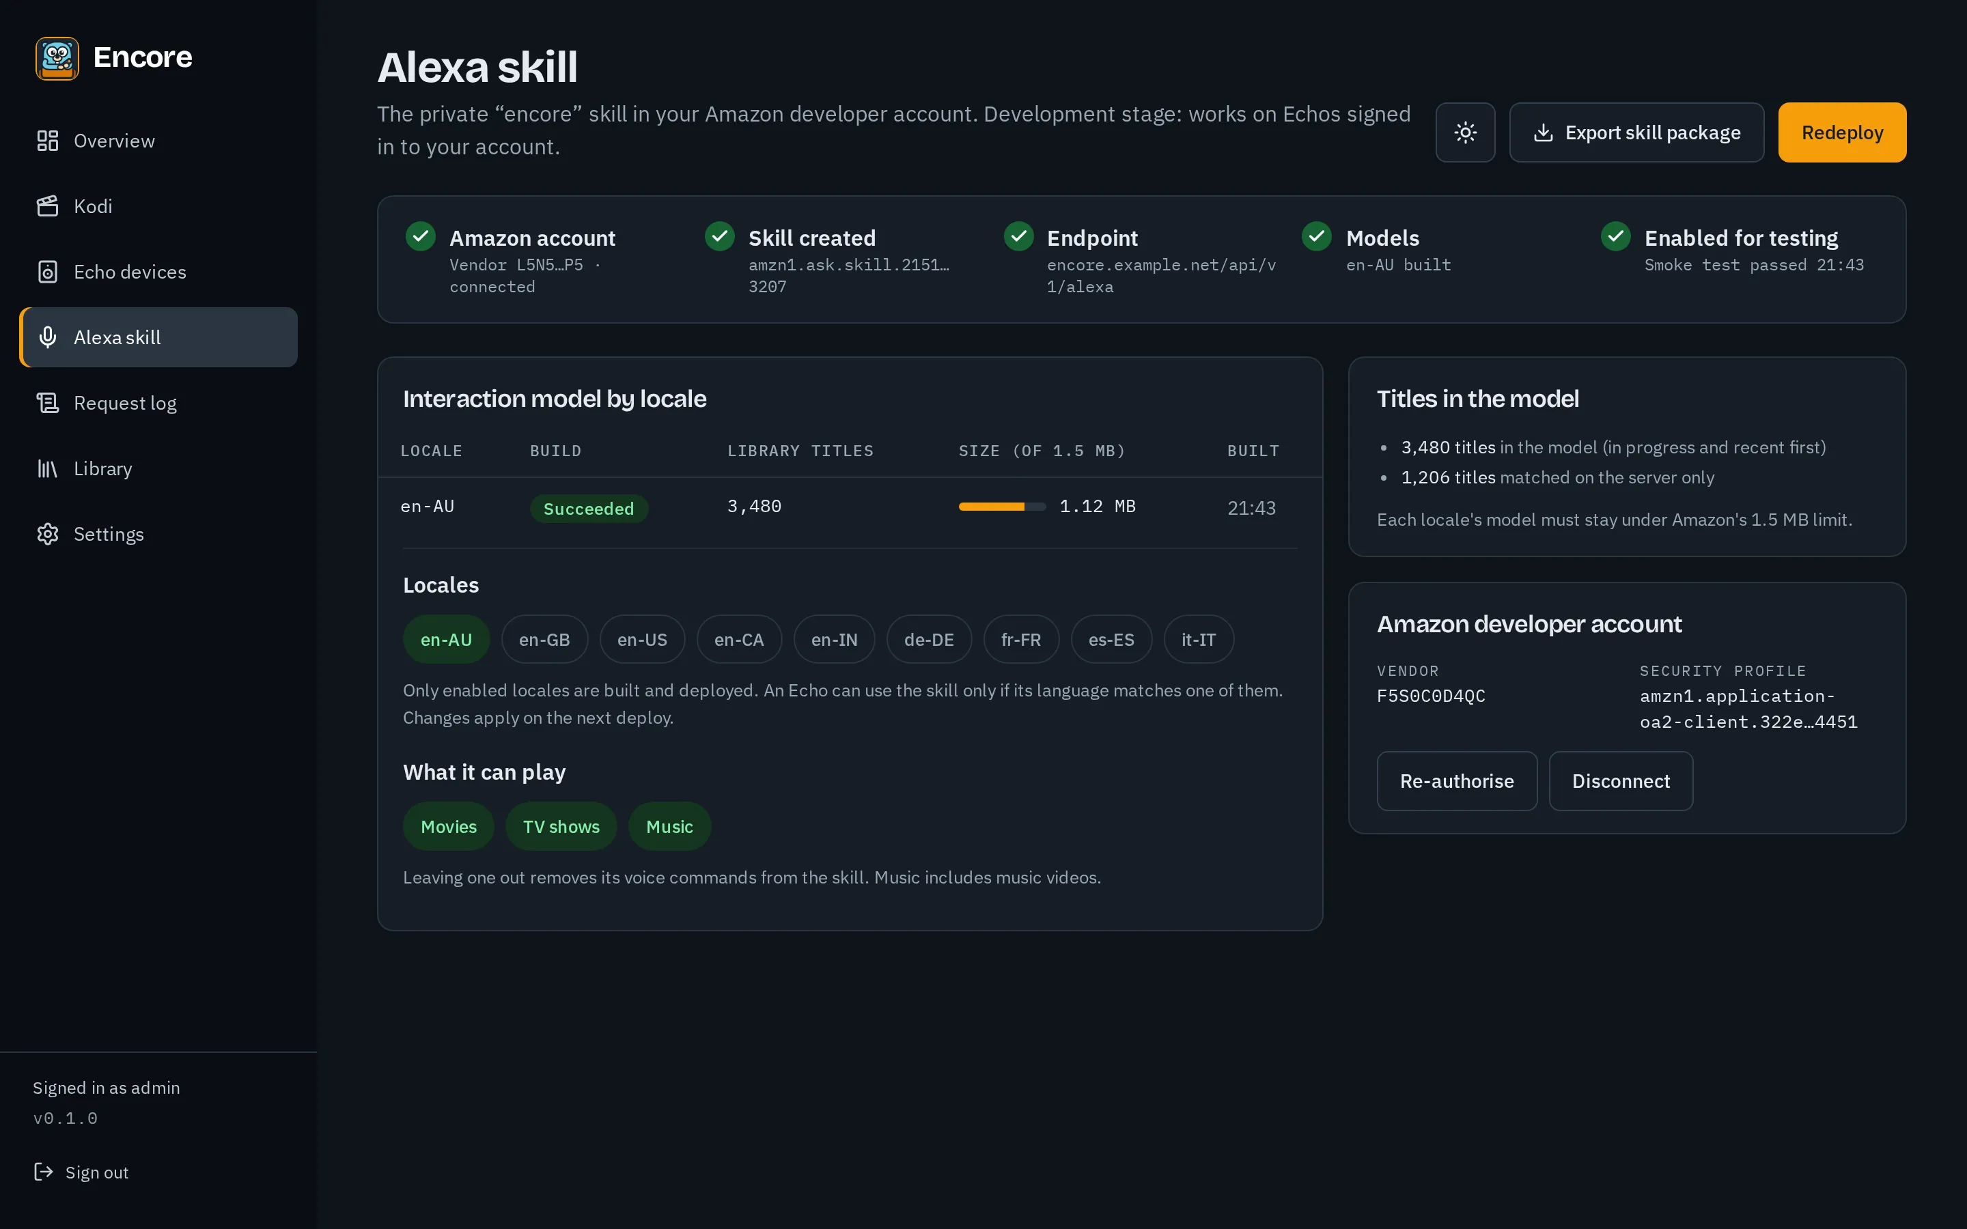Click the Skill created green check icon
Image resolution: width=1967 pixels, height=1229 pixels.
(x=719, y=236)
